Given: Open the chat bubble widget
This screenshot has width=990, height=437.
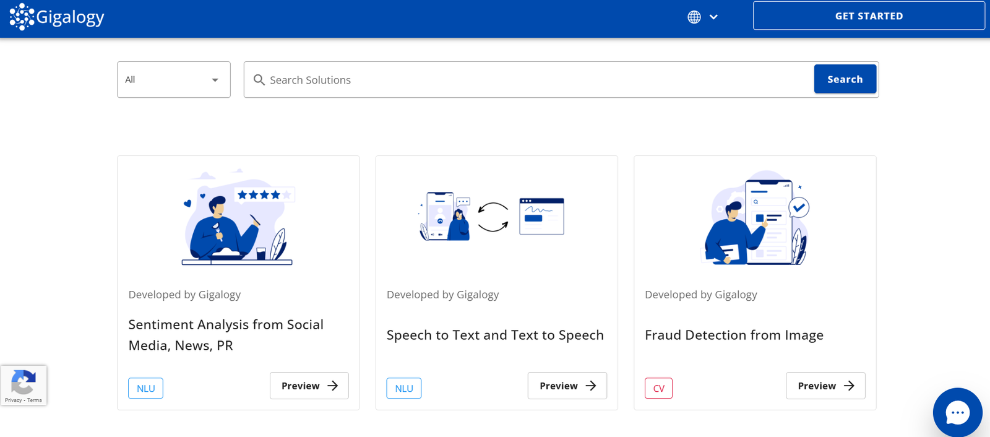Looking at the screenshot, I should tap(957, 412).
